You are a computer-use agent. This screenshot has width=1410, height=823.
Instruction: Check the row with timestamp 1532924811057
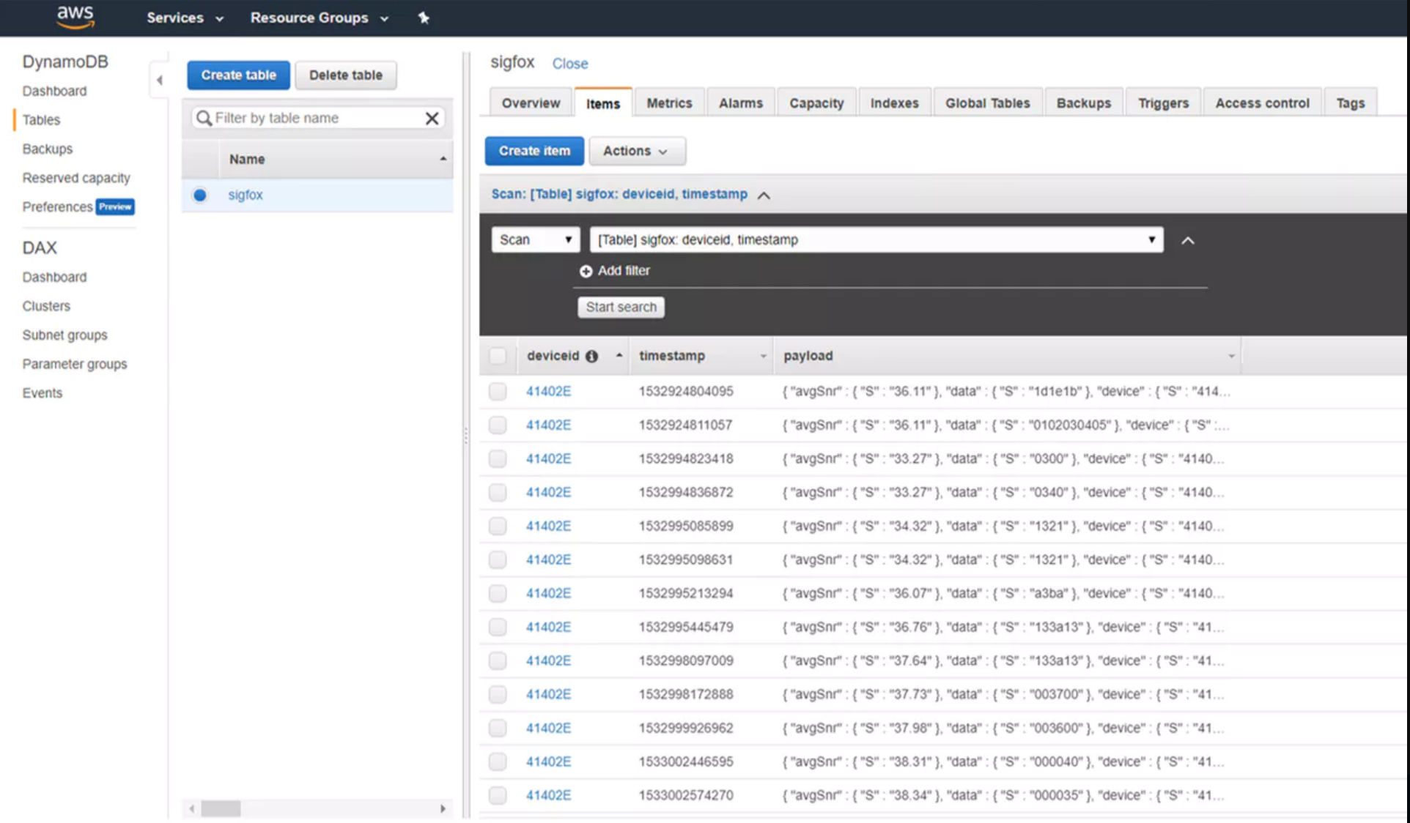(498, 425)
